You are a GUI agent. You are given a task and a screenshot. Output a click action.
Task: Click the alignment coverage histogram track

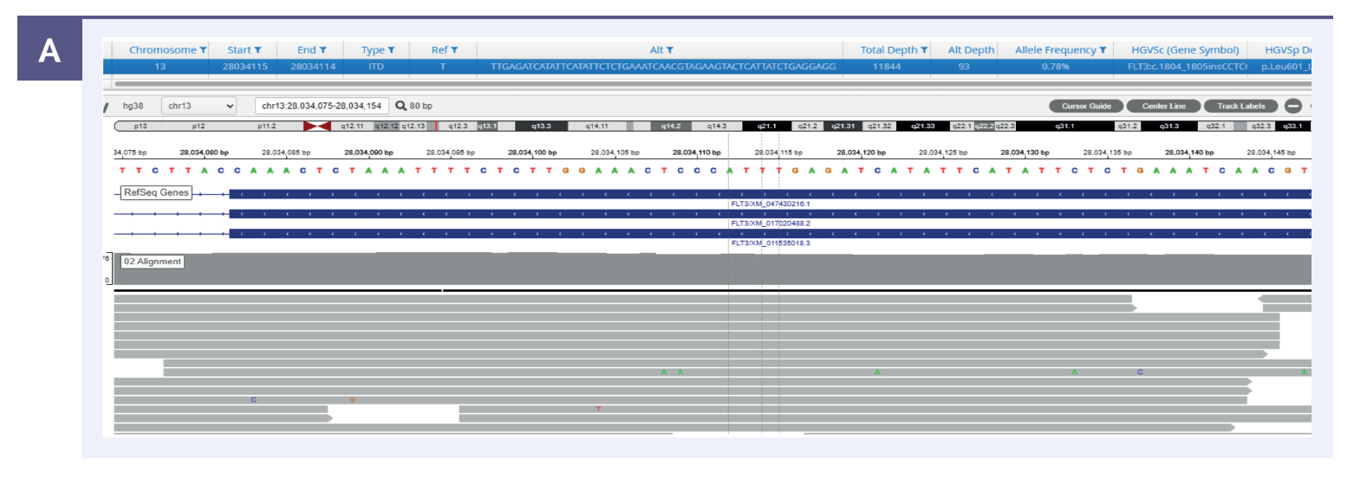coord(712,269)
